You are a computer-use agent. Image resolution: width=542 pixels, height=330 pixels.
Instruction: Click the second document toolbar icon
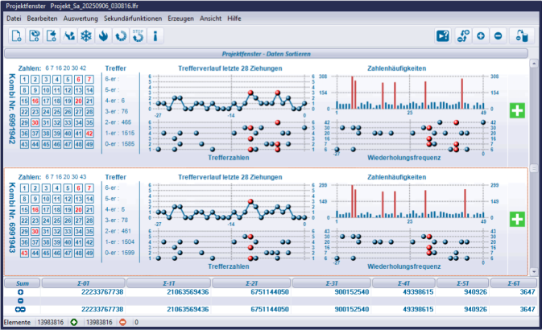coord(34,36)
